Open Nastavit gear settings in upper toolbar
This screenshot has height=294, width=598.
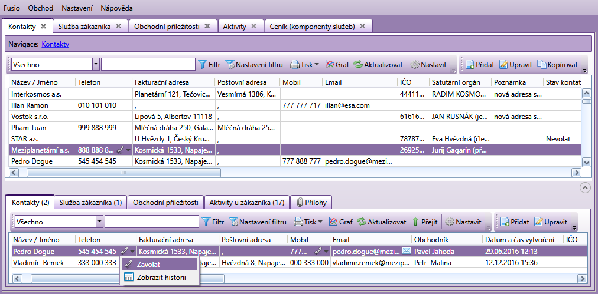pyautogui.click(x=428, y=65)
